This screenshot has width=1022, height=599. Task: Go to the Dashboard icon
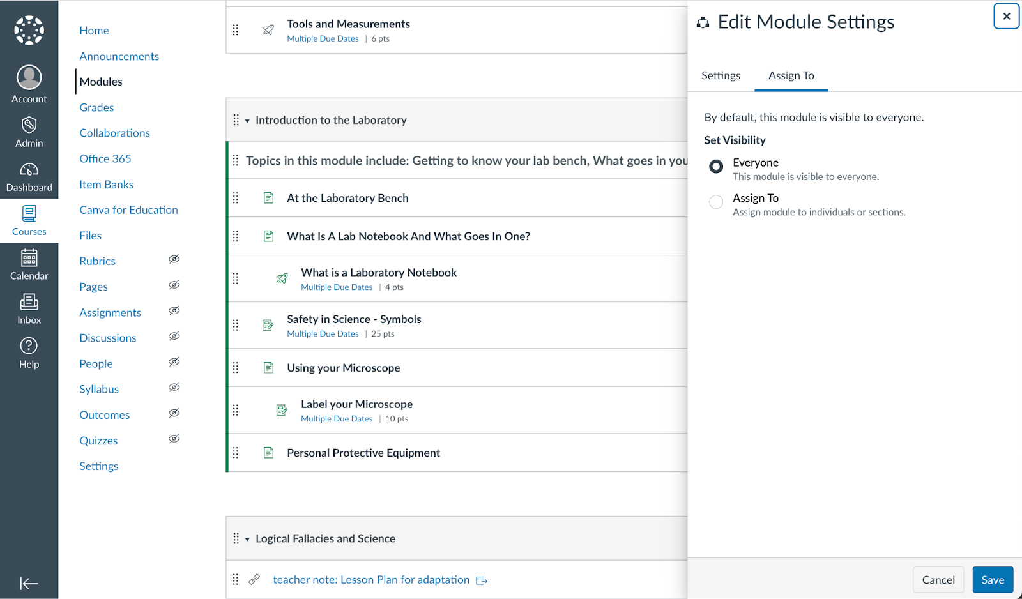click(29, 170)
